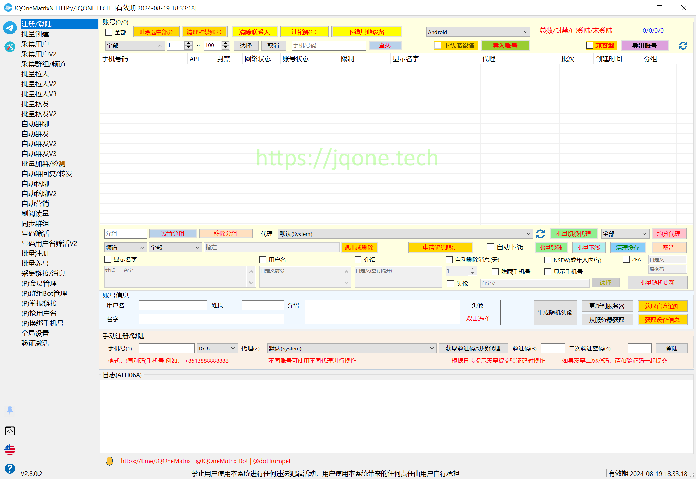Click the 批量登陆 button
Screen dimensions: 696x479
tap(551, 248)
